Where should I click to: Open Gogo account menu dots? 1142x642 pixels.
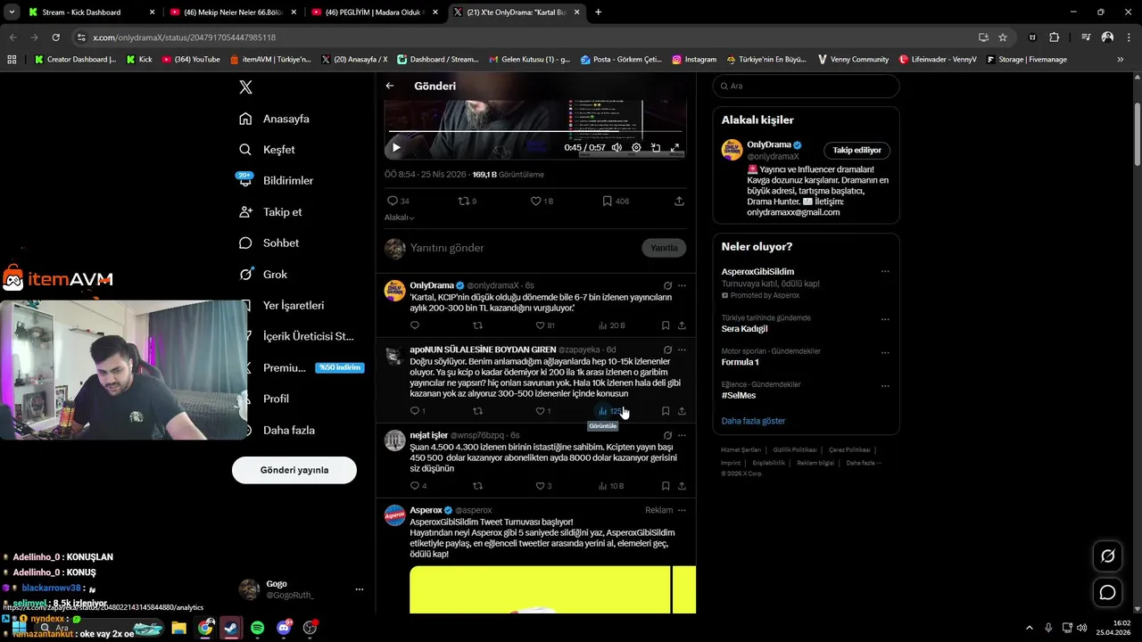360,589
